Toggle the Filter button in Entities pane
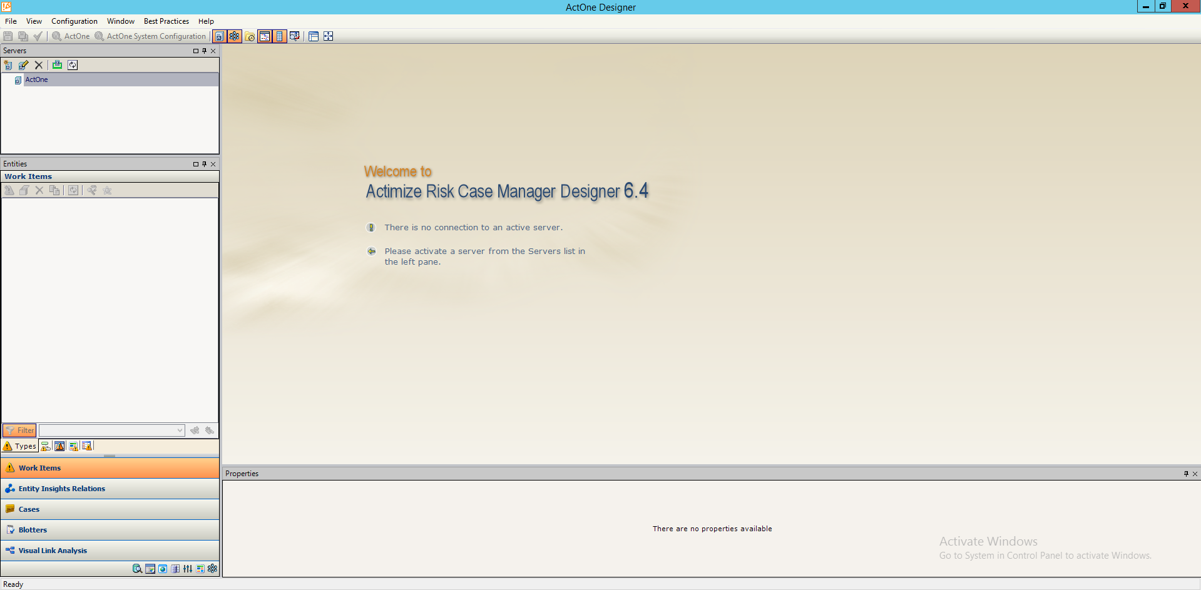This screenshot has height=590, width=1201. point(19,430)
